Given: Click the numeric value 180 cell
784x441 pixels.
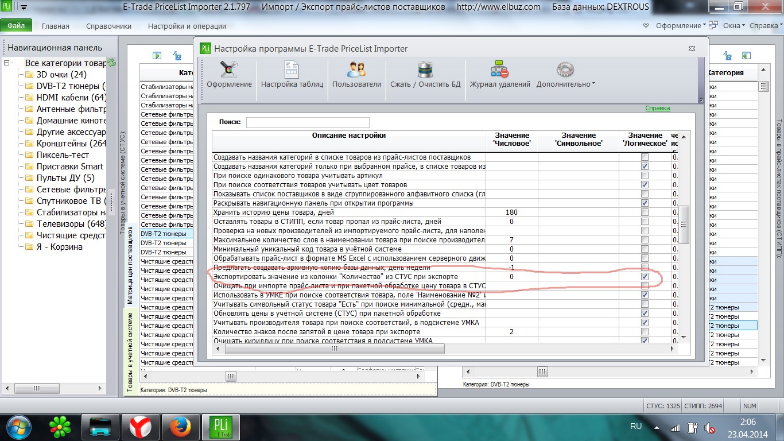Looking at the screenshot, I should pos(511,212).
